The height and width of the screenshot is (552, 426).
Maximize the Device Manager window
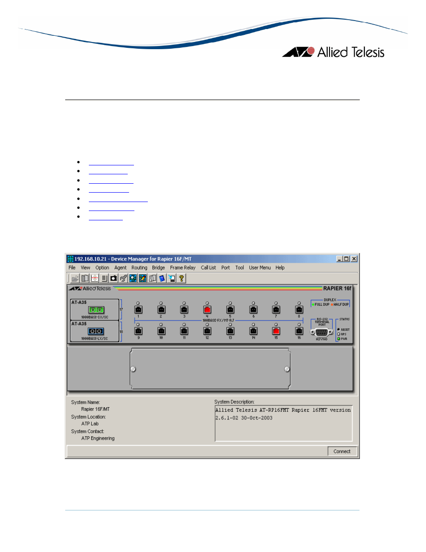coord(347,259)
